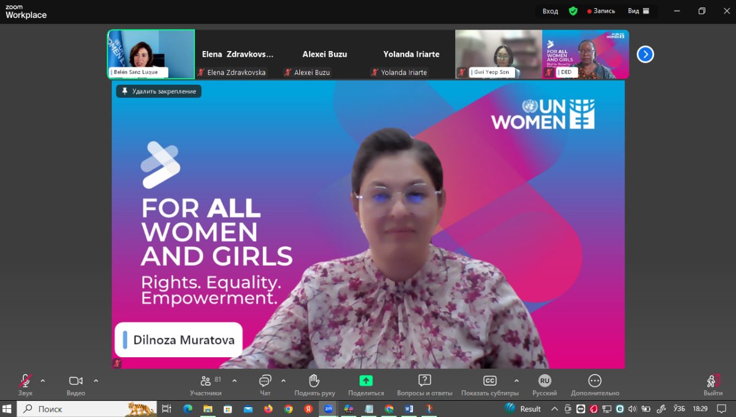
Task: Toggle Показать субтитры closed captions
Action: click(490, 384)
